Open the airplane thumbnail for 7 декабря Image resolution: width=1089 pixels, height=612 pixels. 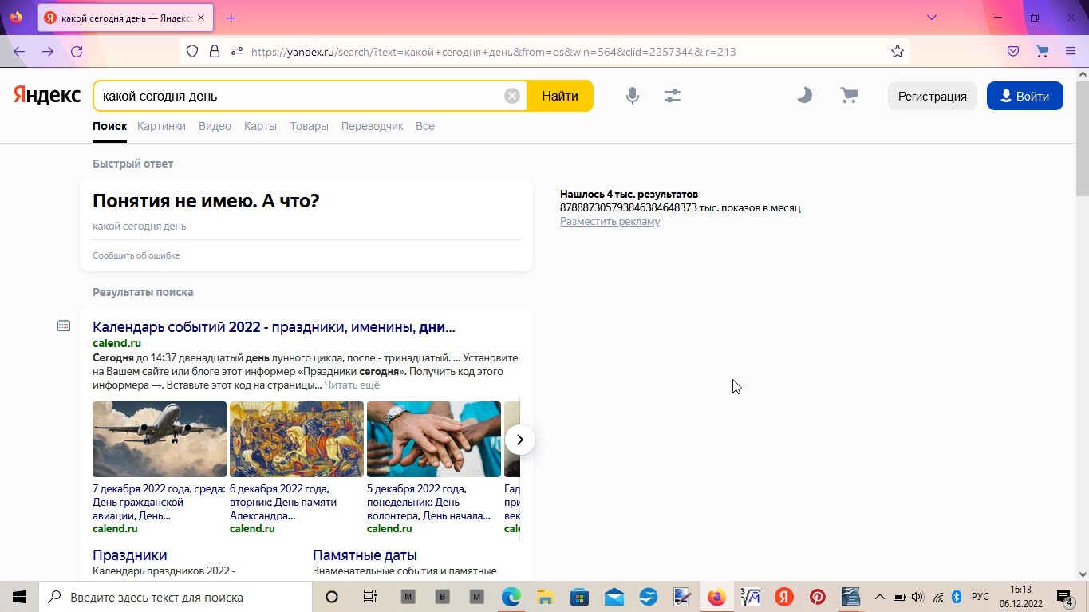coord(160,439)
